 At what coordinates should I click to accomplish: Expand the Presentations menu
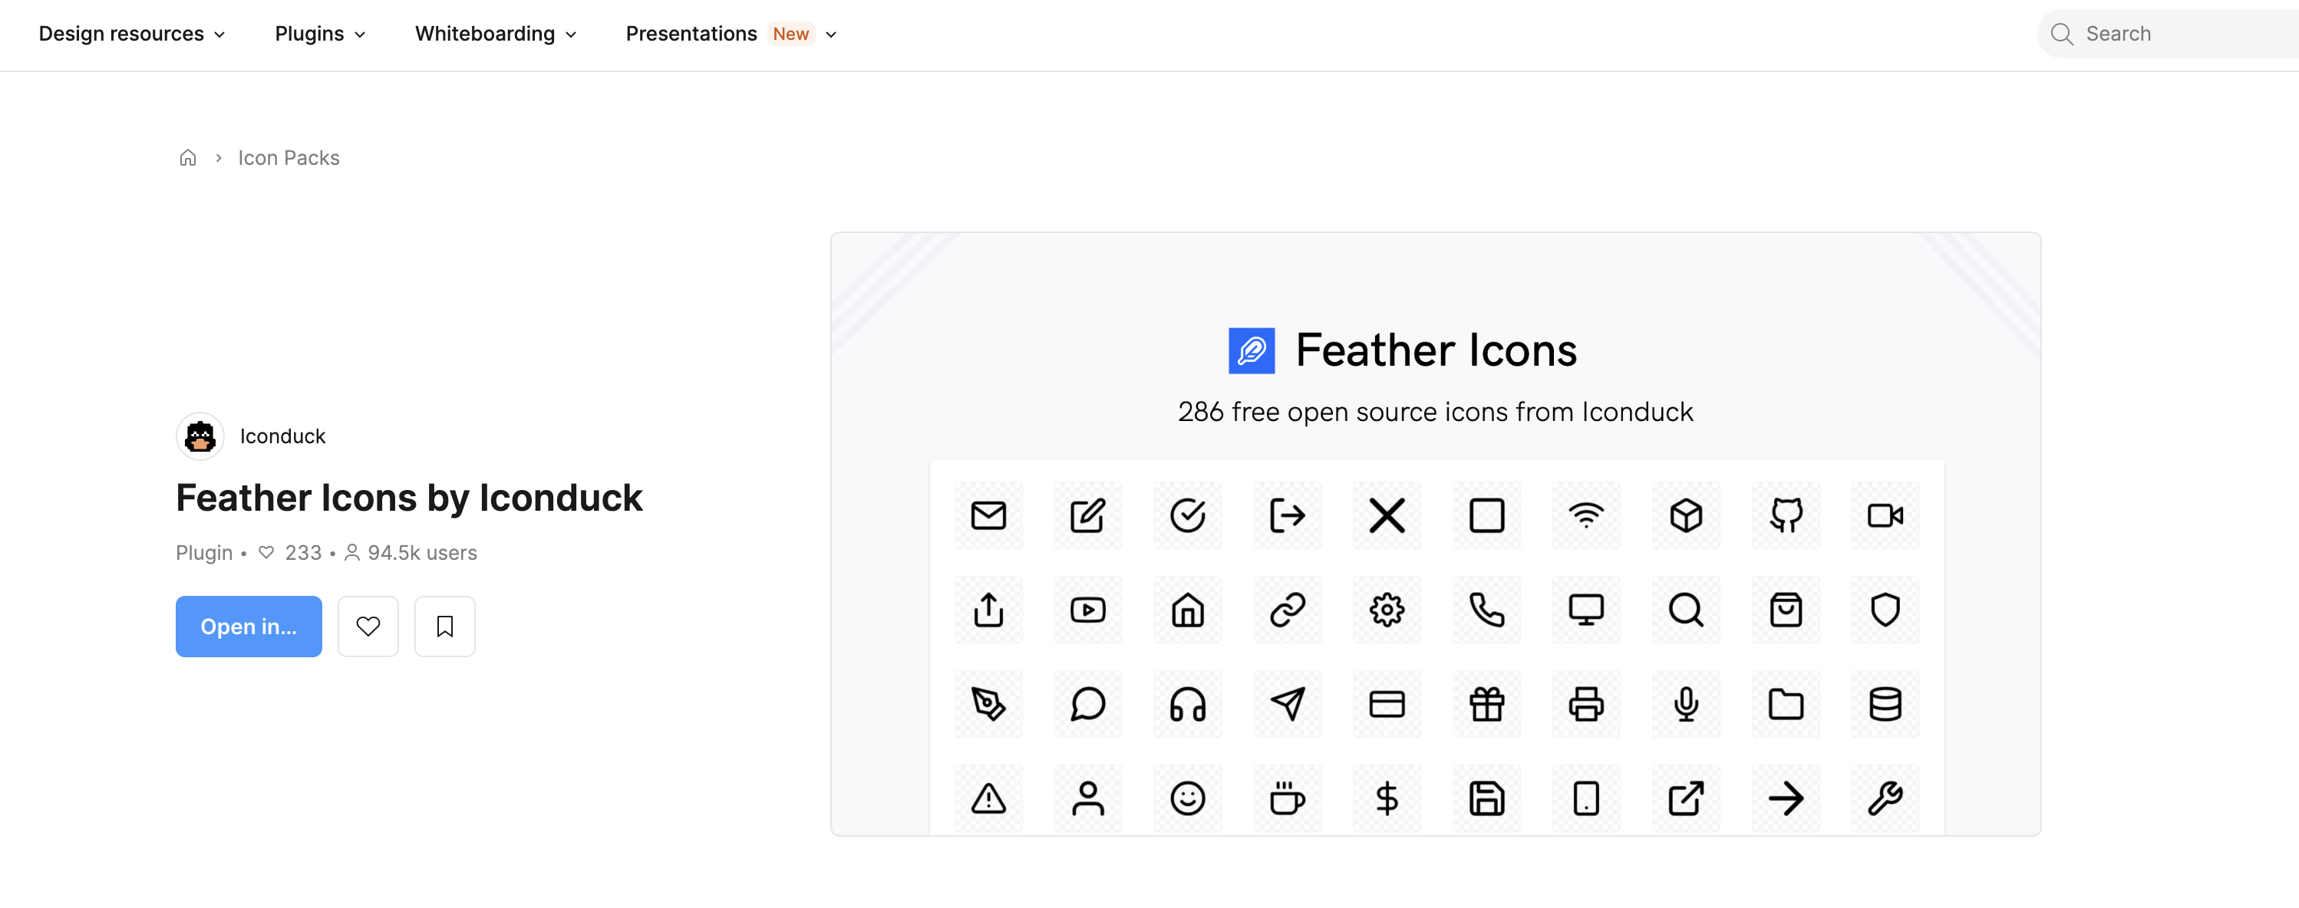pos(731,34)
